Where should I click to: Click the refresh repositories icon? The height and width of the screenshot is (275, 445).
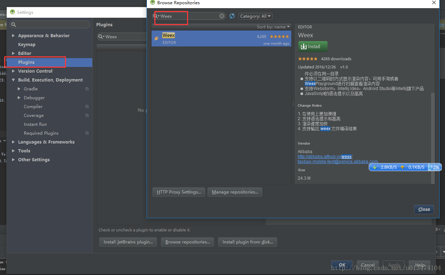click(x=232, y=16)
